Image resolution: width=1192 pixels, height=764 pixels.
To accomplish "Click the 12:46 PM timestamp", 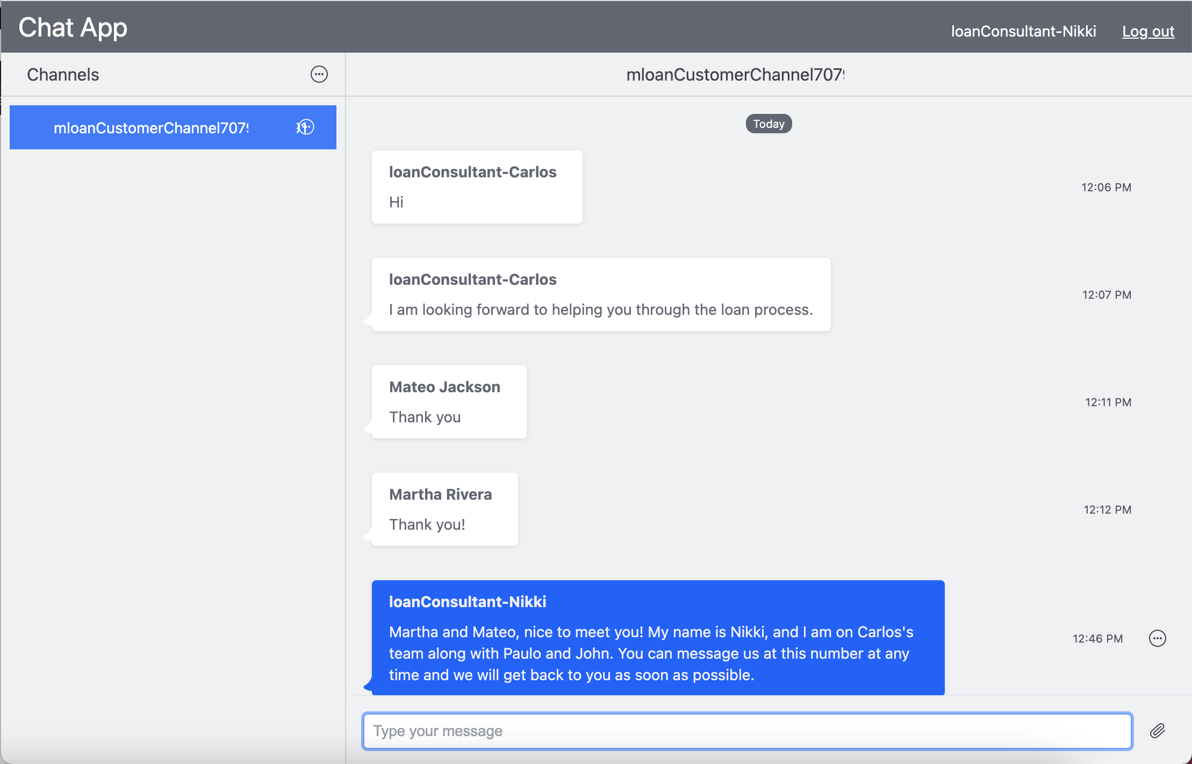I will pyautogui.click(x=1097, y=638).
